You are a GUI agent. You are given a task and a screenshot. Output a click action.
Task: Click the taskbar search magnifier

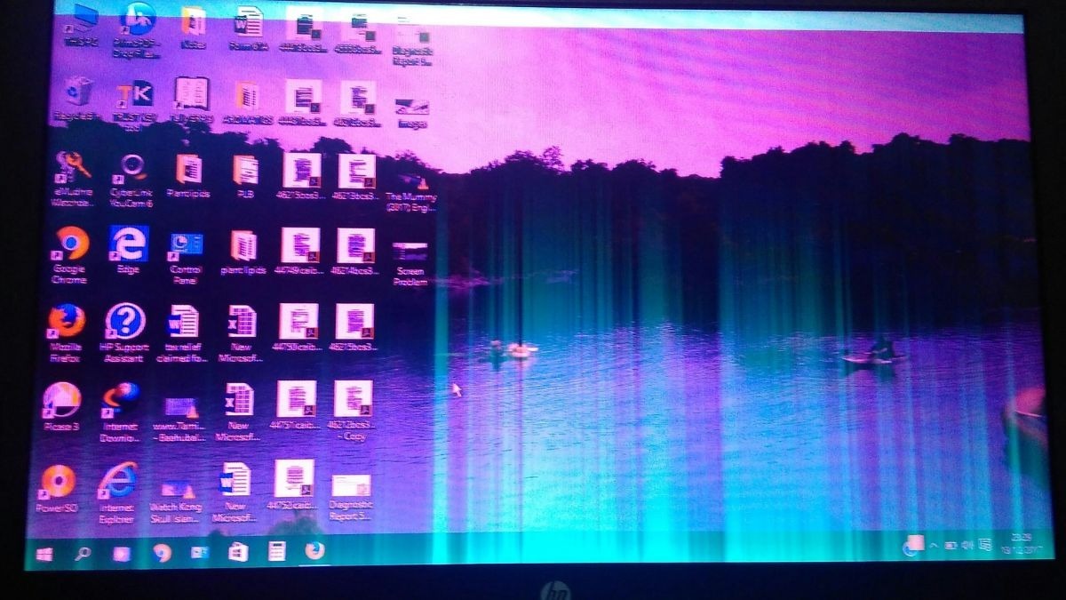tap(83, 554)
